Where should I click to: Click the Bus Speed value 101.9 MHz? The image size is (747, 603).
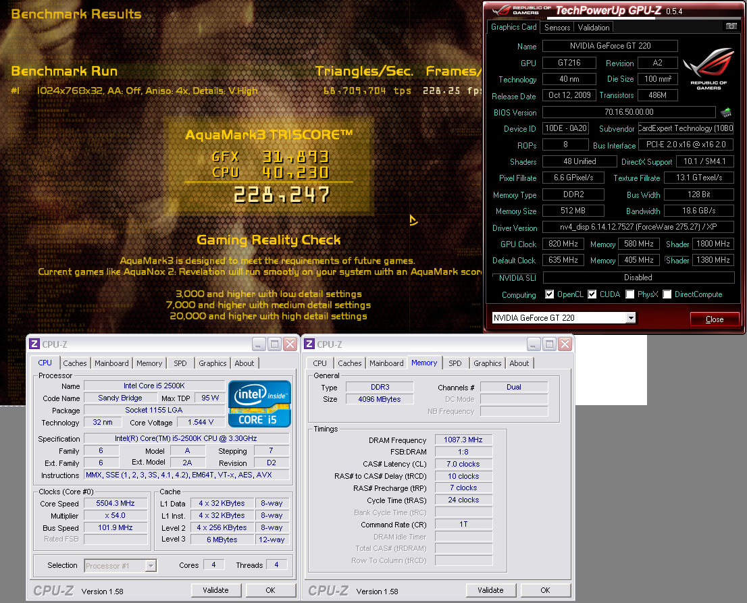click(115, 527)
